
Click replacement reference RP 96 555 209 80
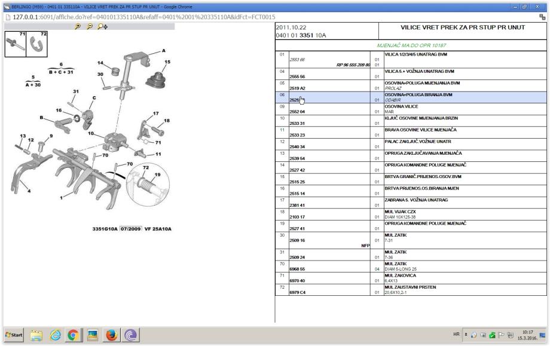pos(353,65)
